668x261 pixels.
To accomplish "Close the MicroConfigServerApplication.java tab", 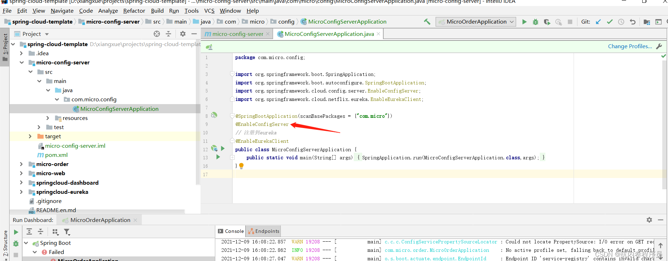I will coord(378,34).
